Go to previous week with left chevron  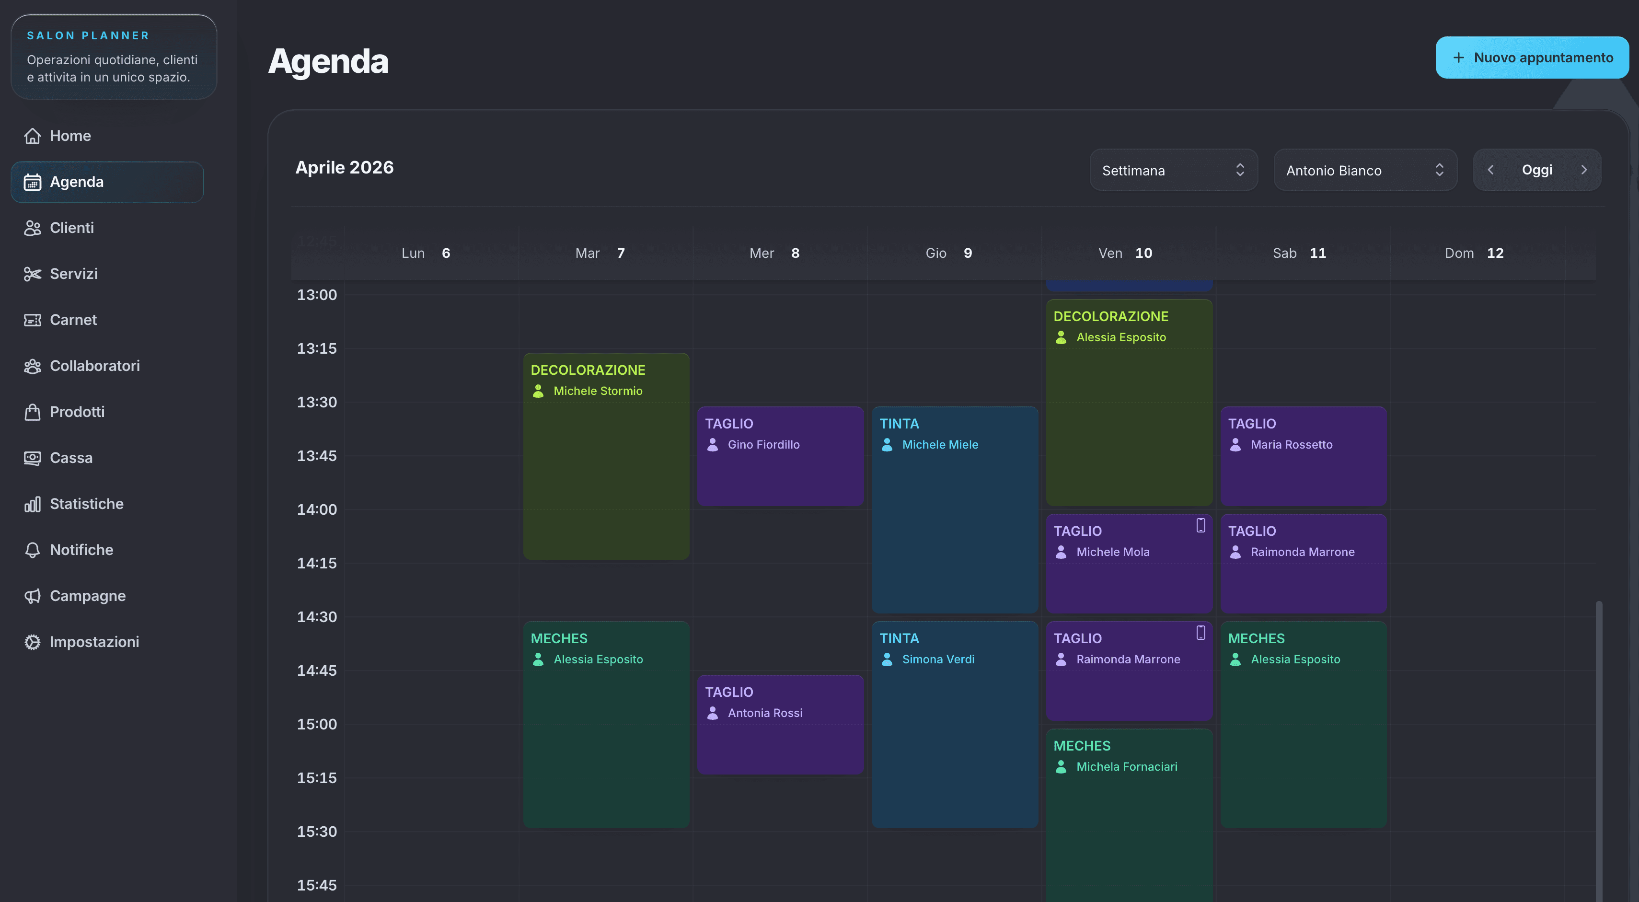pyautogui.click(x=1490, y=170)
